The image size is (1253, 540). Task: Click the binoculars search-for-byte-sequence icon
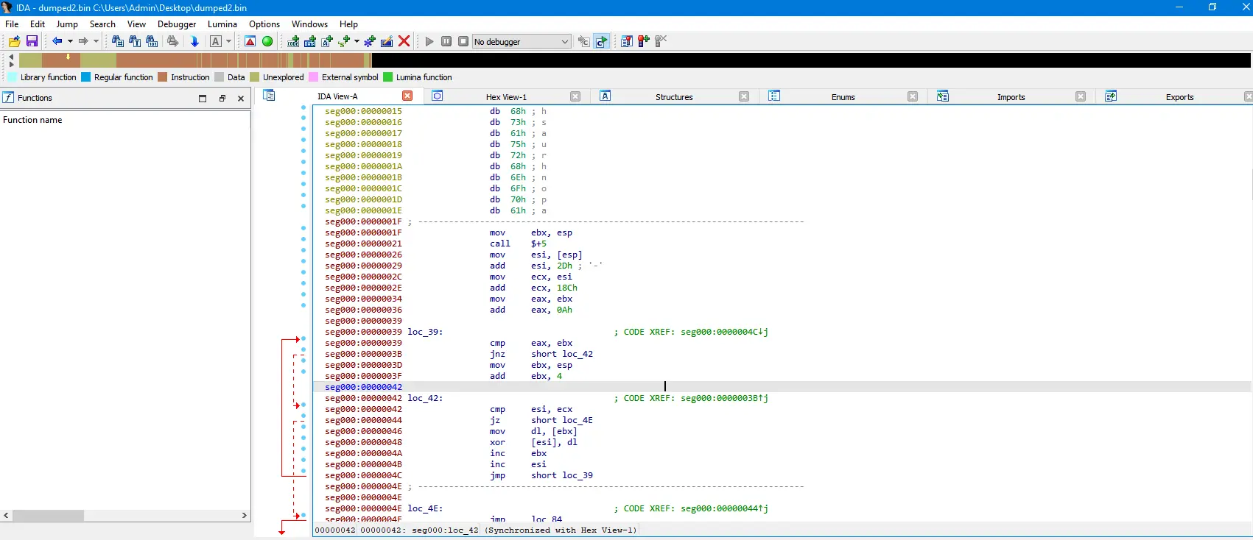click(152, 41)
